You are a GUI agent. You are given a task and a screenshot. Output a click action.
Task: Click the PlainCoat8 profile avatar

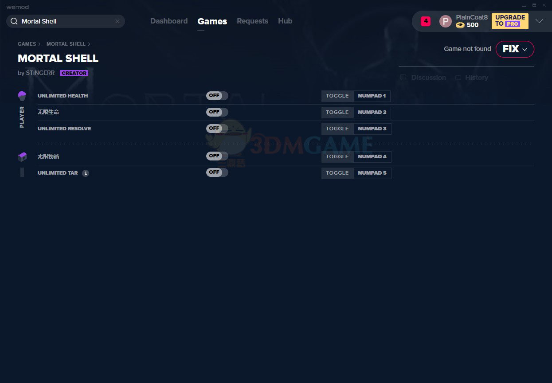pos(445,21)
